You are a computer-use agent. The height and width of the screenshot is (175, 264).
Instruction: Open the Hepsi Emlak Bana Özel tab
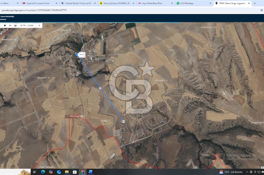pos(153,3)
